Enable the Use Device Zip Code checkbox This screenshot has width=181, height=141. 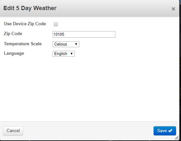(56, 24)
